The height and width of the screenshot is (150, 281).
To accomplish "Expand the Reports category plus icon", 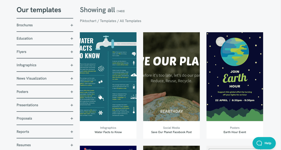I will point(72,132).
